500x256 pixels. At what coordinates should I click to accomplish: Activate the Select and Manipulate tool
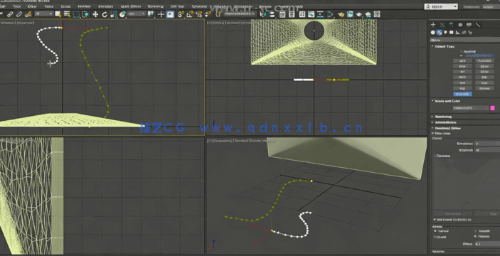161,14
